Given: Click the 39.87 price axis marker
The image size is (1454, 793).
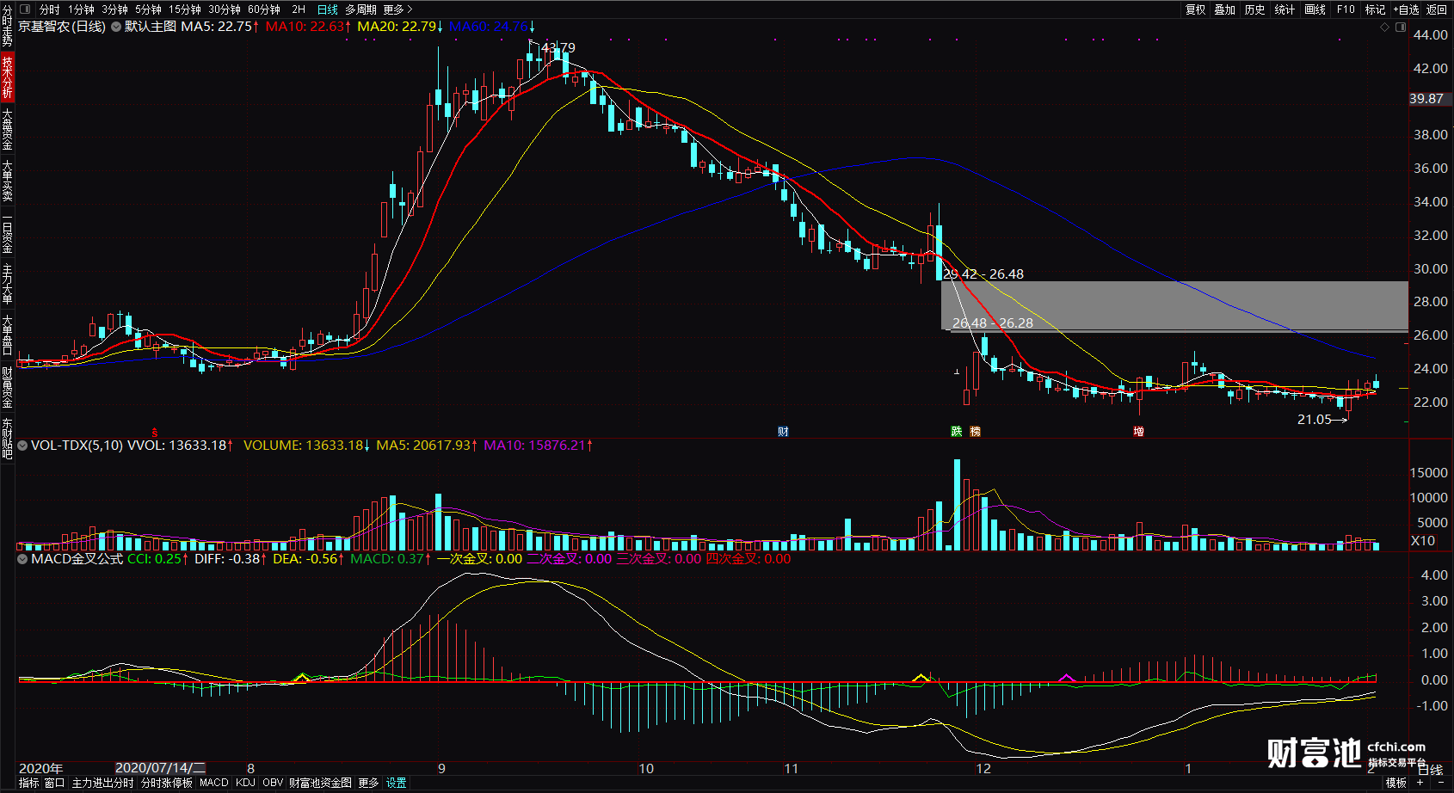Looking at the screenshot, I should [1426, 99].
